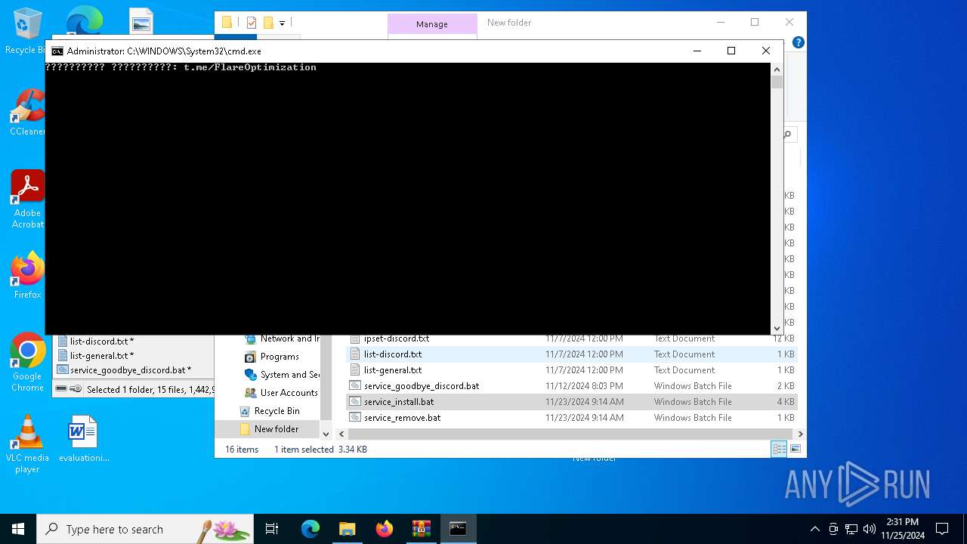Open Adobe Acrobat desktop shortcut
This screenshot has height=544, width=967.
pos(27,199)
